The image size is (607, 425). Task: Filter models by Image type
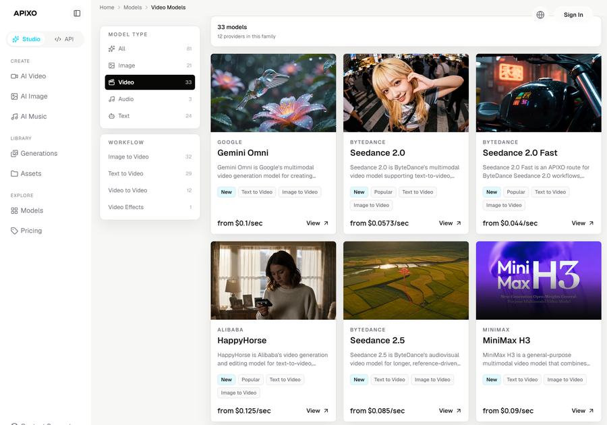[x=150, y=65]
